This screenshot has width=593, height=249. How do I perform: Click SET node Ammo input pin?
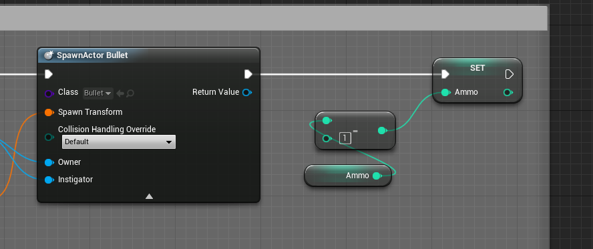(x=445, y=92)
